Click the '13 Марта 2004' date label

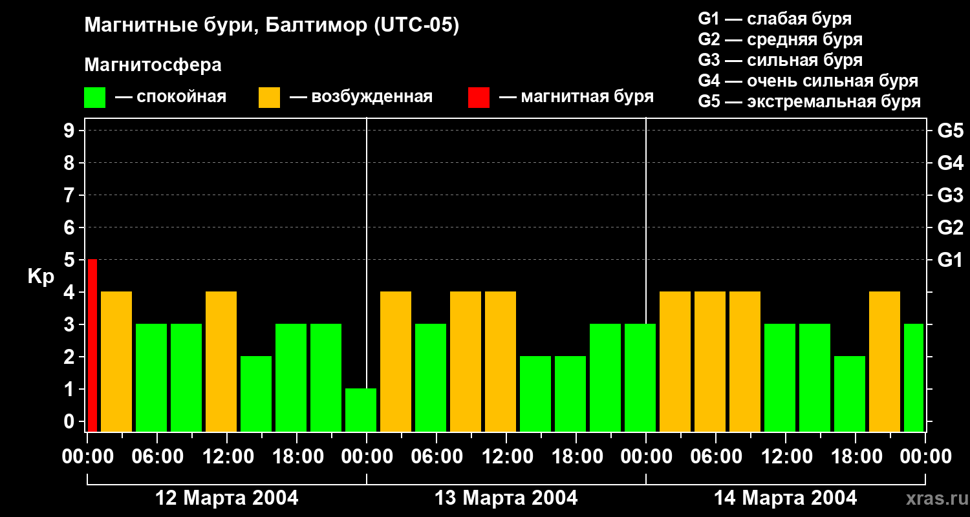click(x=506, y=498)
